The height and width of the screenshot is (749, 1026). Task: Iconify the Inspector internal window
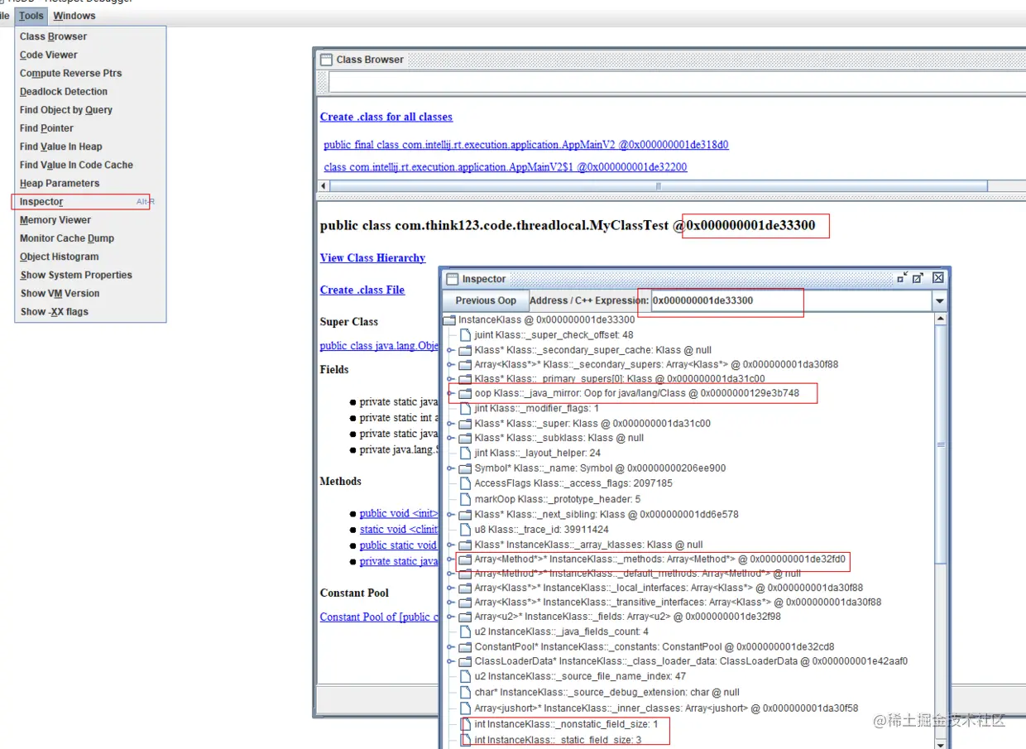tap(902, 278)
